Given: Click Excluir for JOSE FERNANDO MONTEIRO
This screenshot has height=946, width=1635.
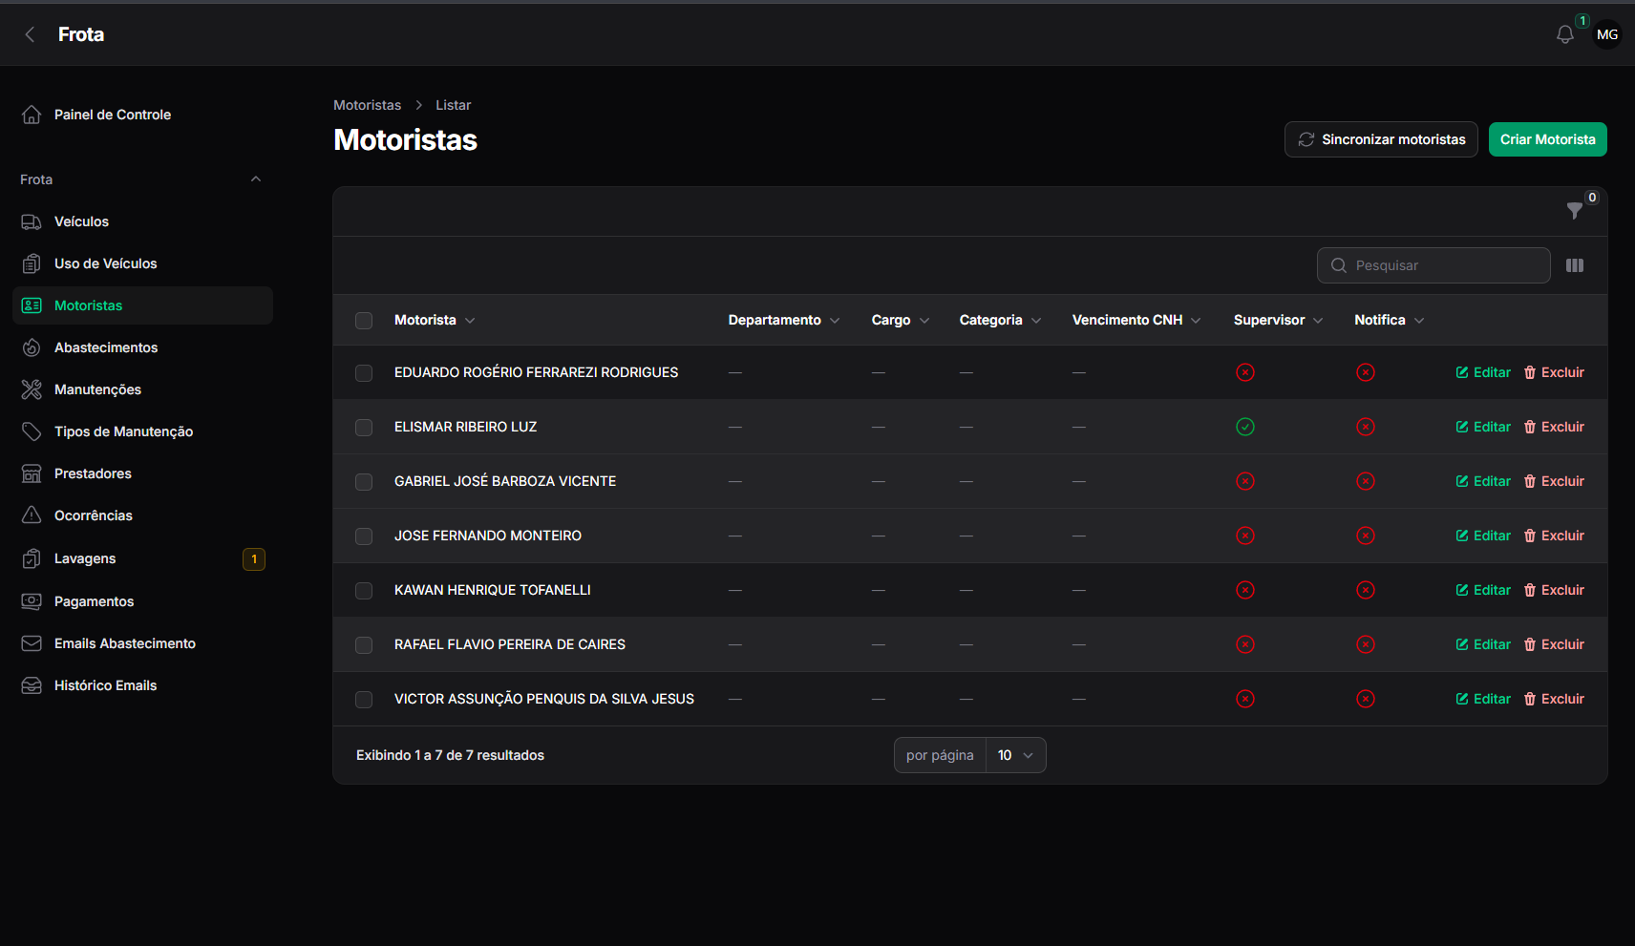Looking at the screenshot, I should click(1554, 536).
